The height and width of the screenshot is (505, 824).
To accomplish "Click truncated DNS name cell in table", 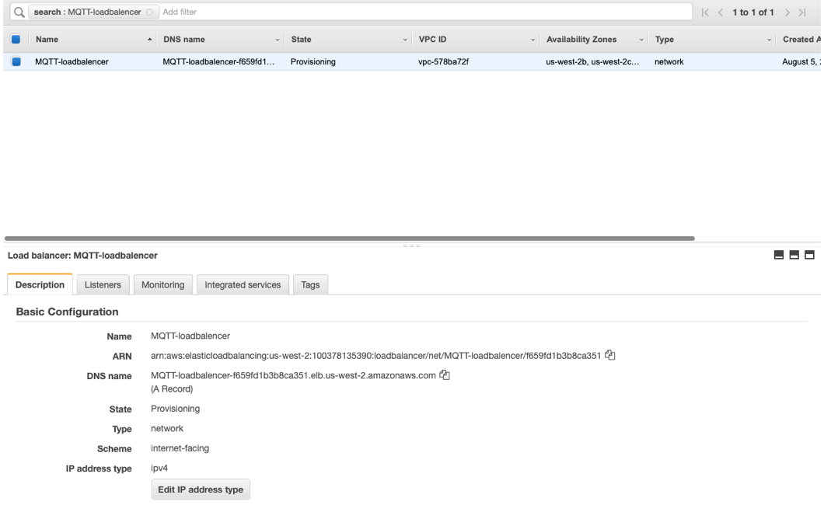I will 218,61.
